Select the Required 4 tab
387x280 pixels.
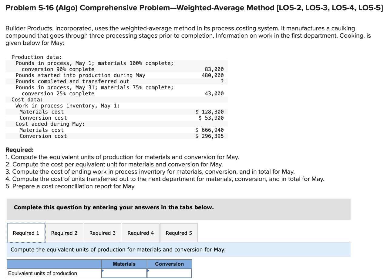point(140,233)
